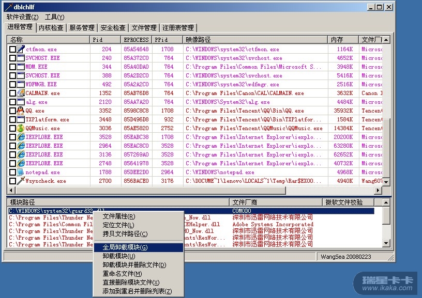Click SVCHOST.EXE icon with Pid 240
This screenshot has height=298, width=422.
pos(21,58)
